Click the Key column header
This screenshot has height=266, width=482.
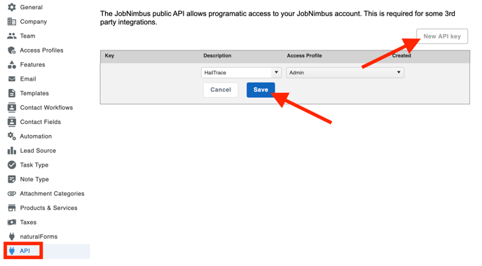109,55
